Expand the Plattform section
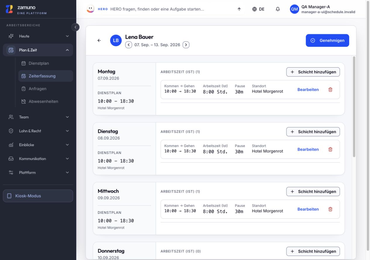 pos(38,173)
